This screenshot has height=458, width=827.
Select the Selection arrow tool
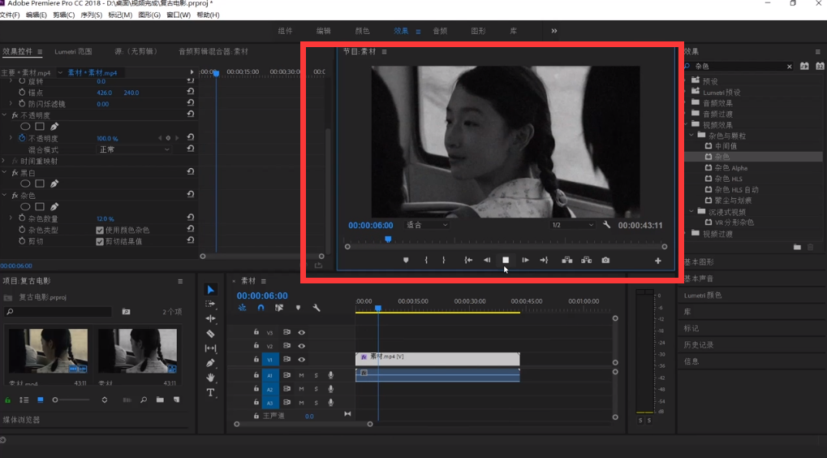coord(210,290)
